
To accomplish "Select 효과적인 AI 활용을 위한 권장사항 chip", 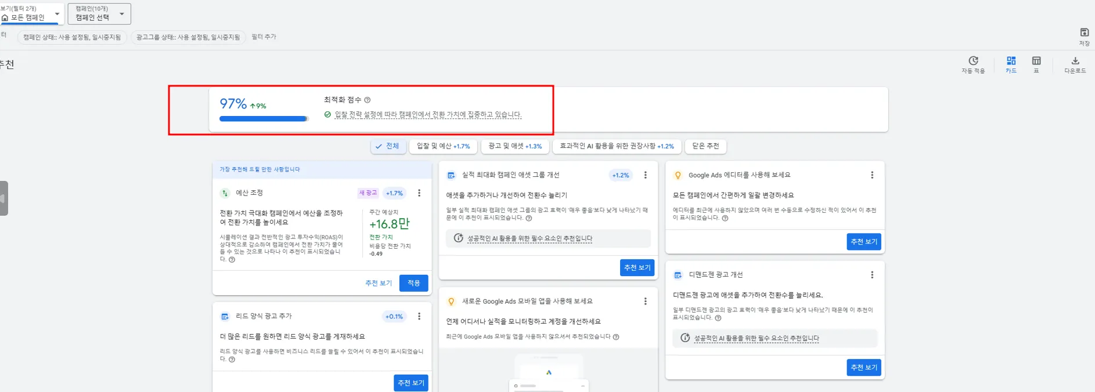I will tap(617, 146).
